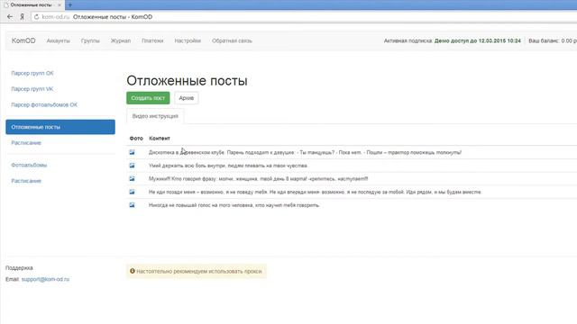
Task: Open the 'Группы' navigation item
Action: point(90,40)
